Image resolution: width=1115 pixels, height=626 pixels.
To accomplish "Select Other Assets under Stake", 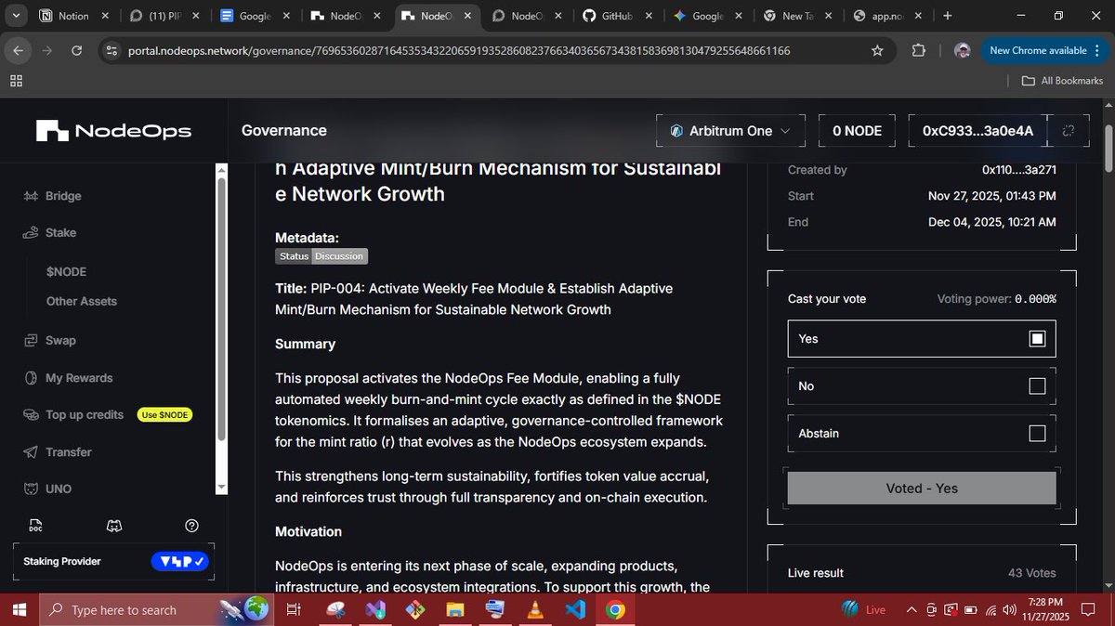I will (82, 301).
